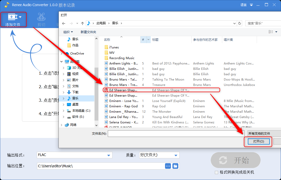Enable 格式转换完成后关机 checkbox

point(216,173)
